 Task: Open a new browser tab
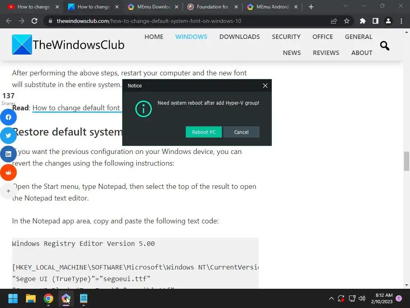[311, 7]
